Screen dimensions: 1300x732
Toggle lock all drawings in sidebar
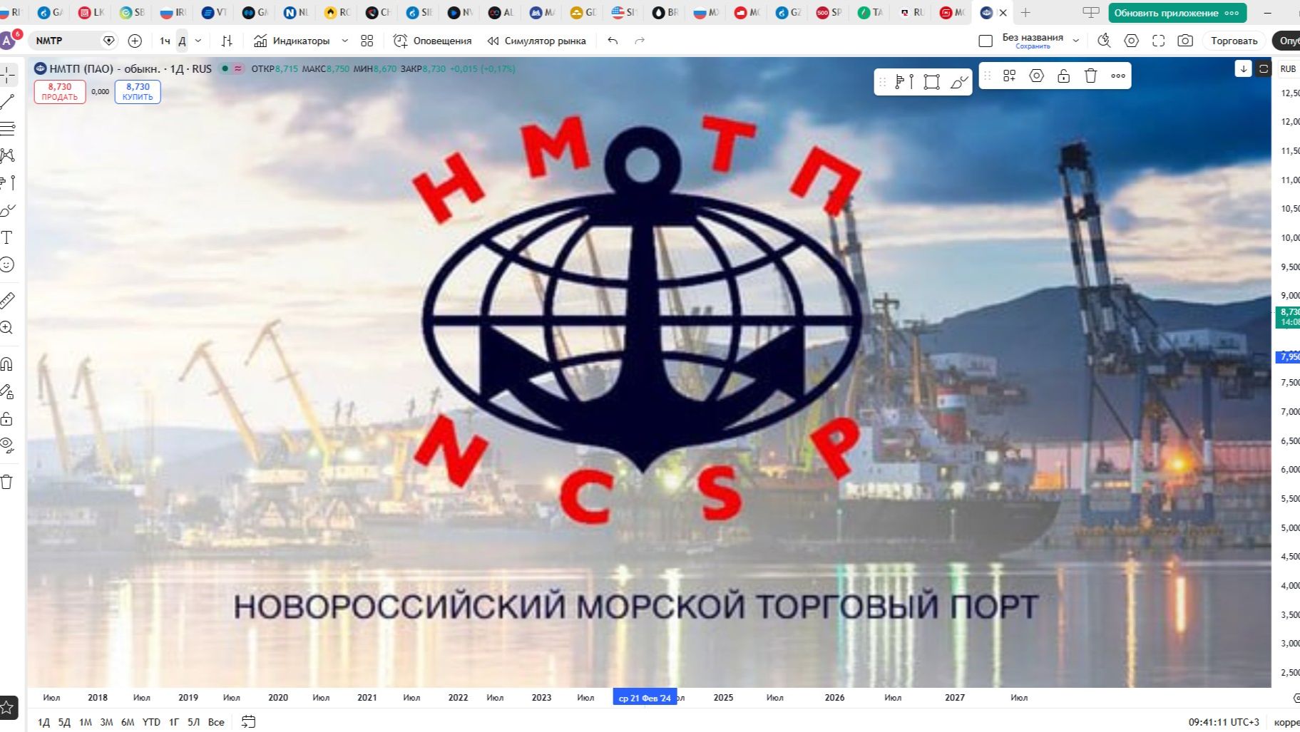[7, 418]
